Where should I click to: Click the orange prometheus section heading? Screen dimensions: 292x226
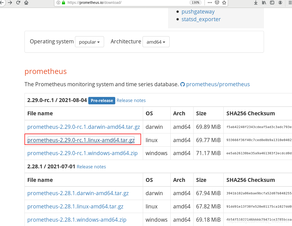point(46,71)
